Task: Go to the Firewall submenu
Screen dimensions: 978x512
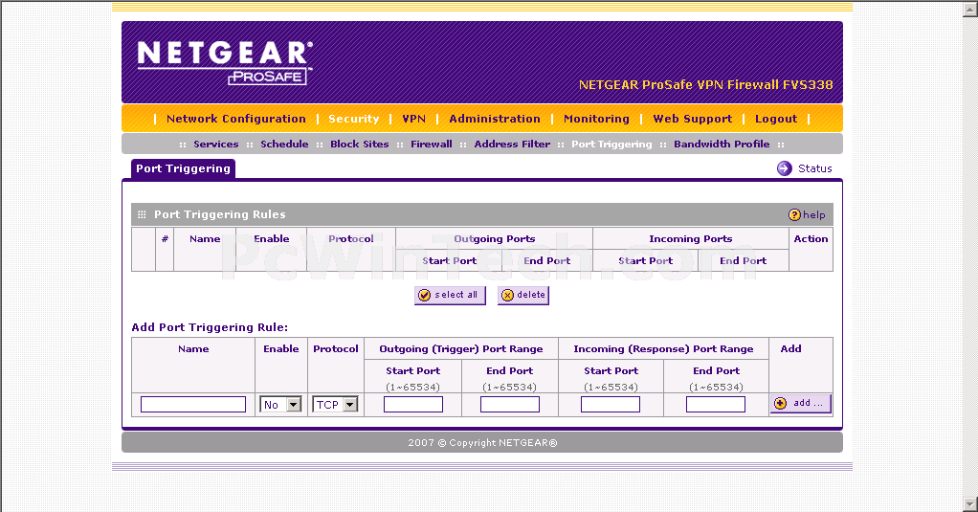Action: tap(431, 145)
